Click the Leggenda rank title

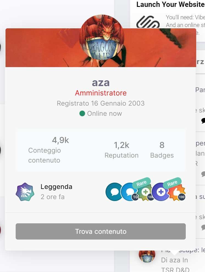(x=56, y=187)
